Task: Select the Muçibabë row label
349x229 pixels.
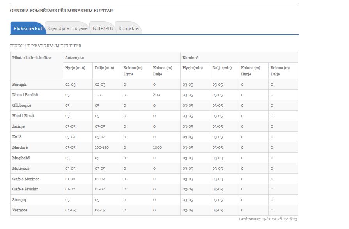Action: (21, 158)
